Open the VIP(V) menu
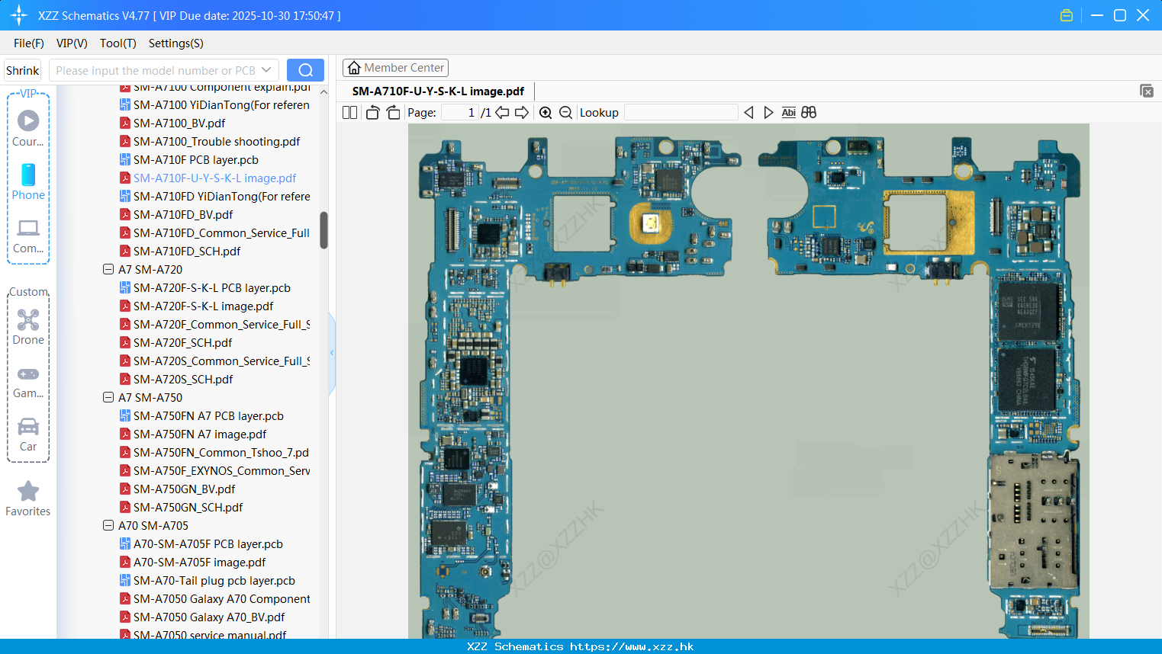The width and height of the screenshot is (1162, 654). pos(72,43)
